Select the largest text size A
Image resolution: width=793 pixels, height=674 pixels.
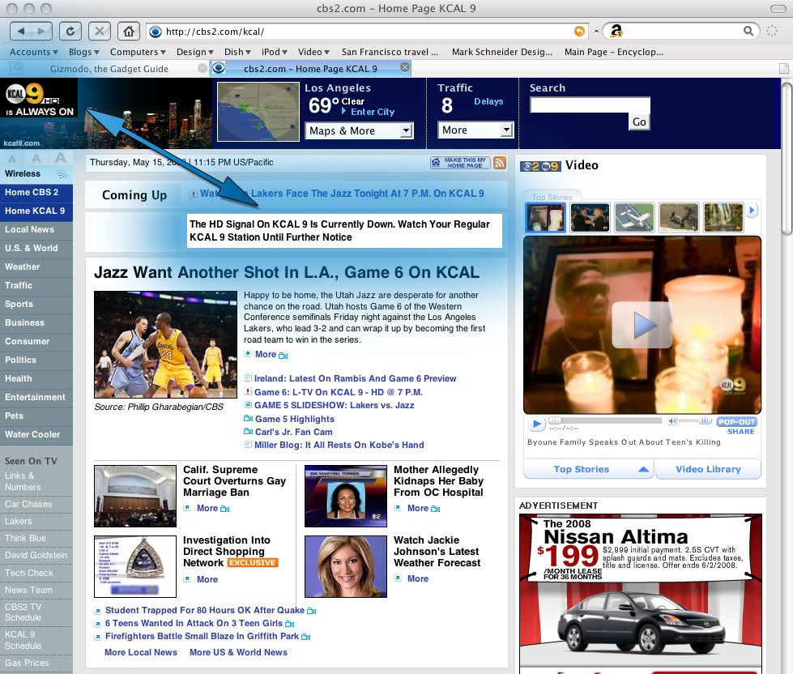tap(60, 158)
